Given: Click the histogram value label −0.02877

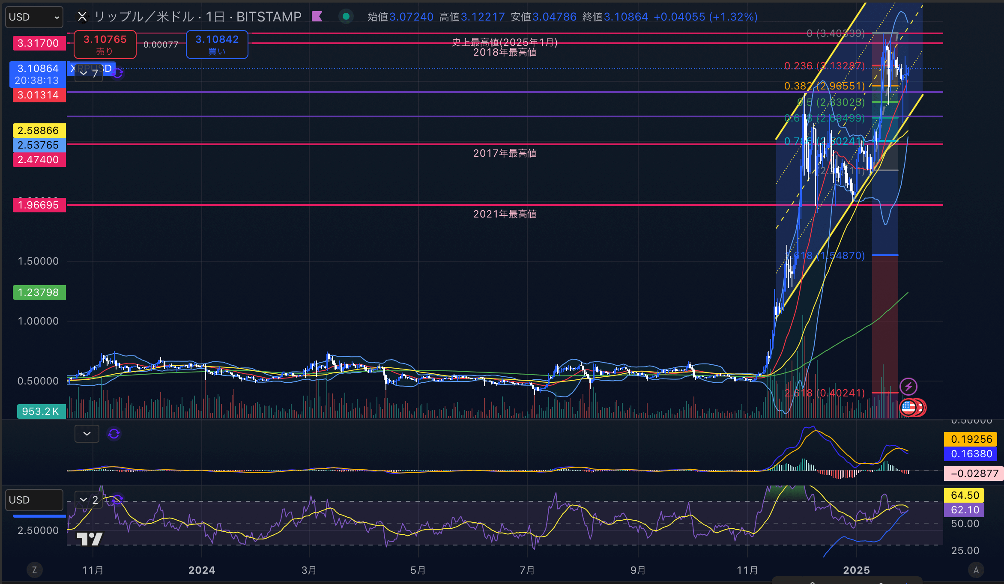Looking at the screenshot, I should (x=974, y=474).
